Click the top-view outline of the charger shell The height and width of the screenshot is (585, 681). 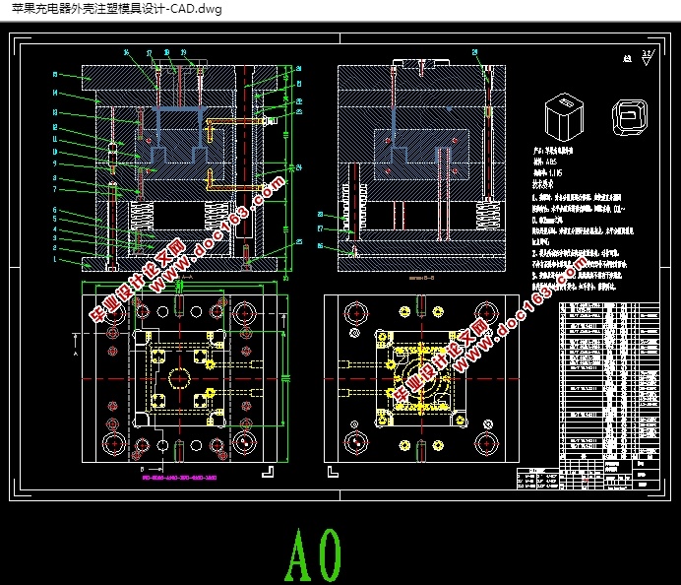(630, 117)
